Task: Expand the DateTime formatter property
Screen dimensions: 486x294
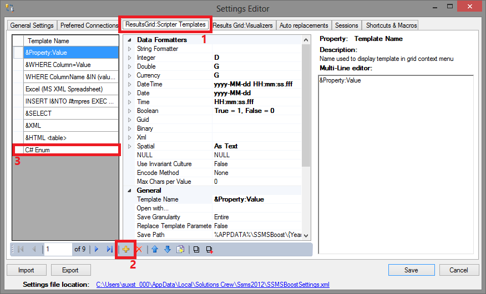Action: pyautogui.click(x=130, y=84)
